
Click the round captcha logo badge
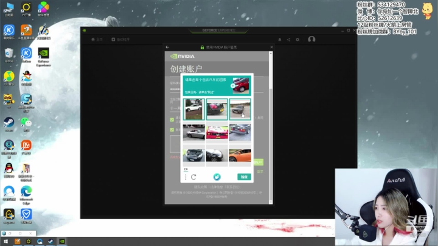[217, 177]
